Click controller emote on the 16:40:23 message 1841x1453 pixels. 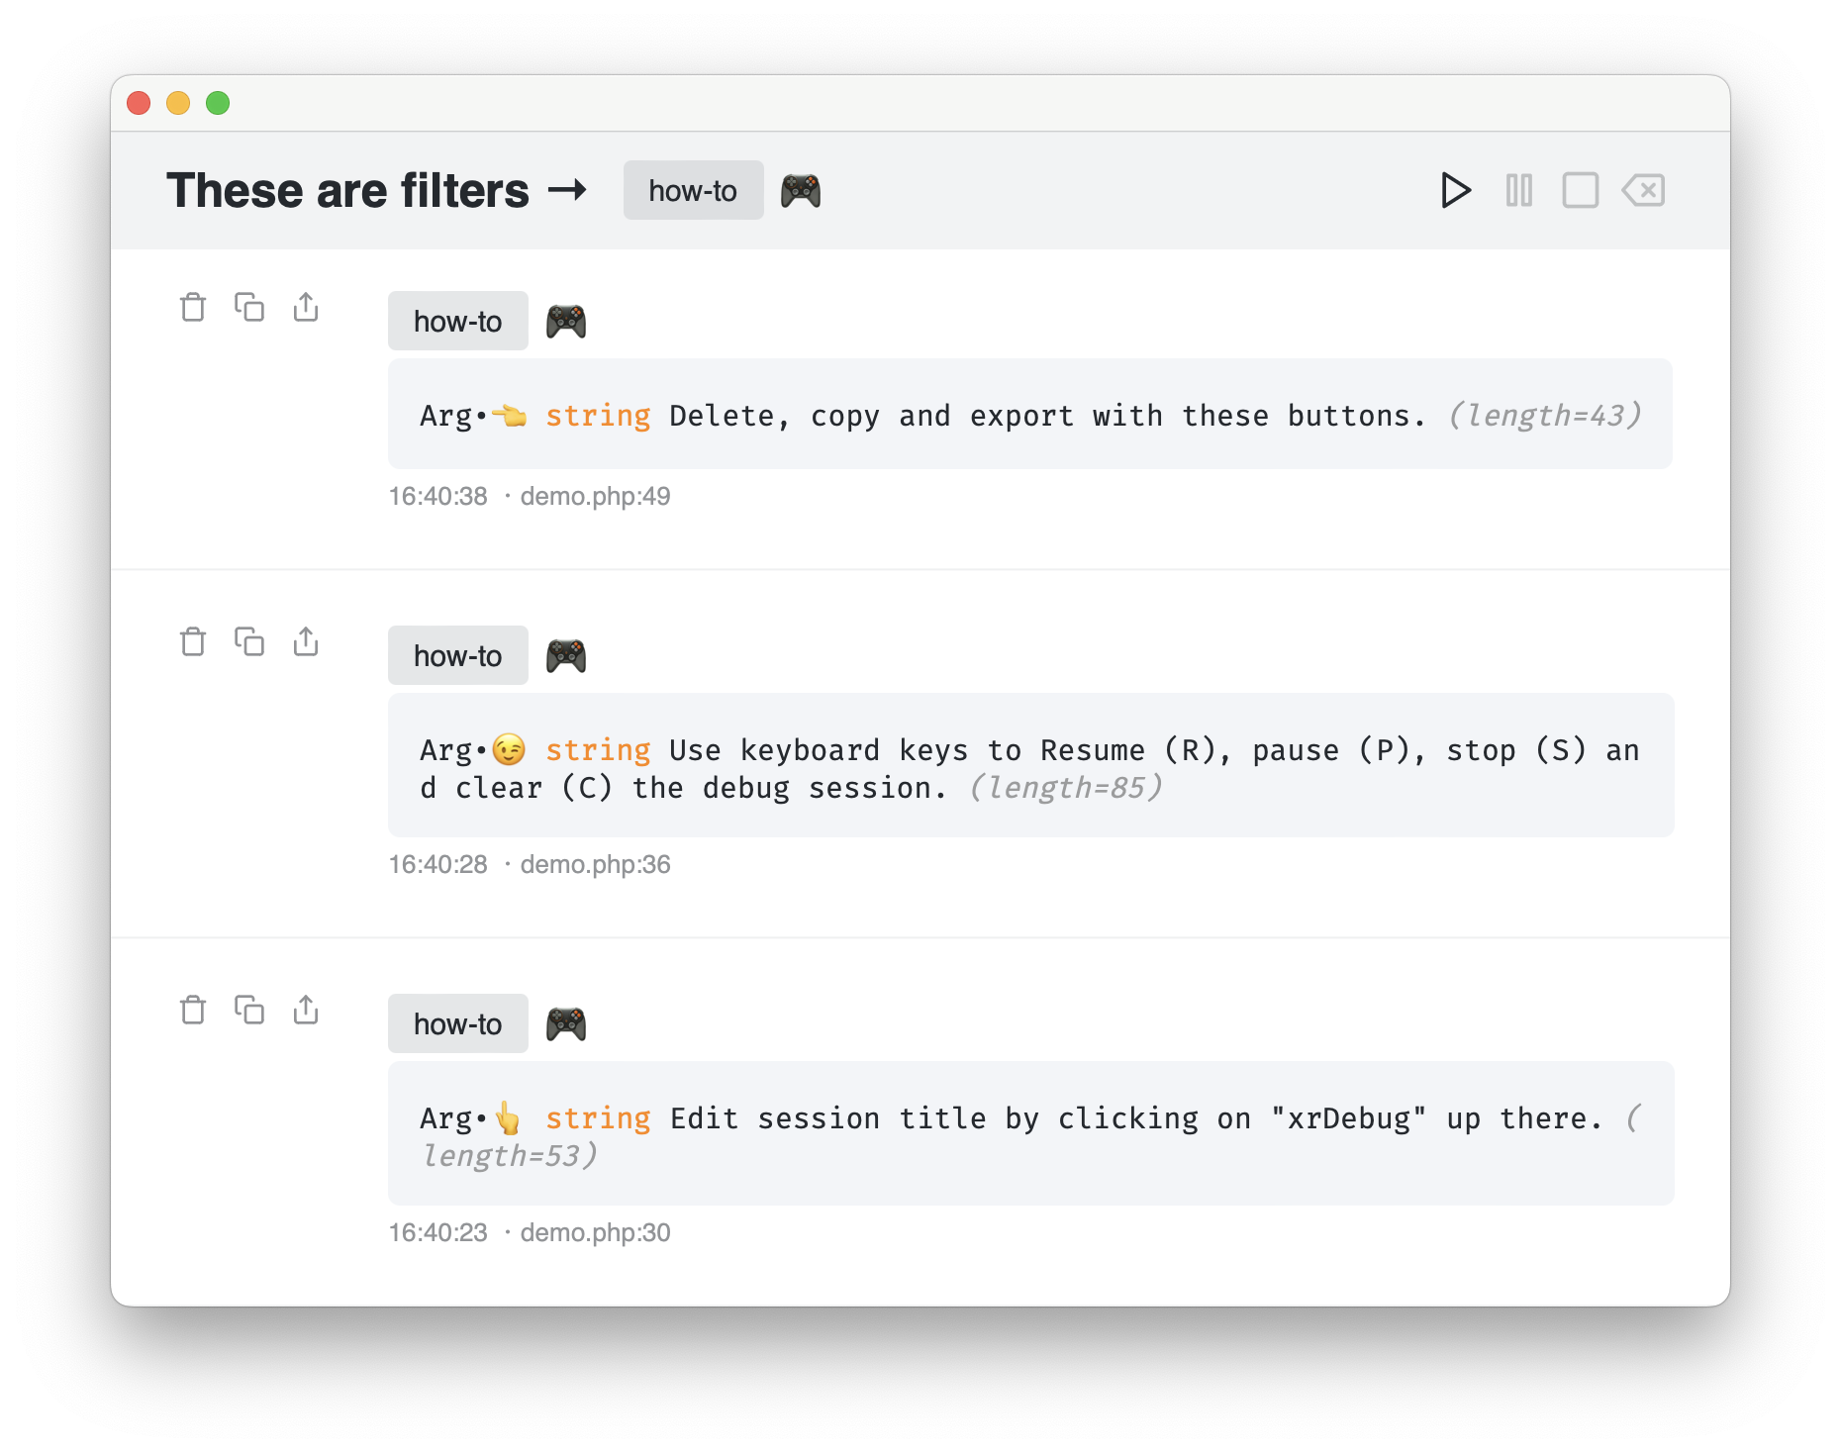point(566,1024)
